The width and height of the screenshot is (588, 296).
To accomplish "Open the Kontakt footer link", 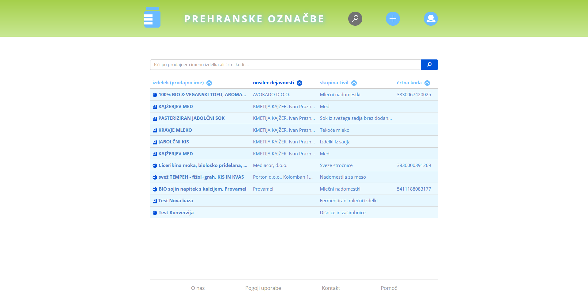I will click(331, 288).
